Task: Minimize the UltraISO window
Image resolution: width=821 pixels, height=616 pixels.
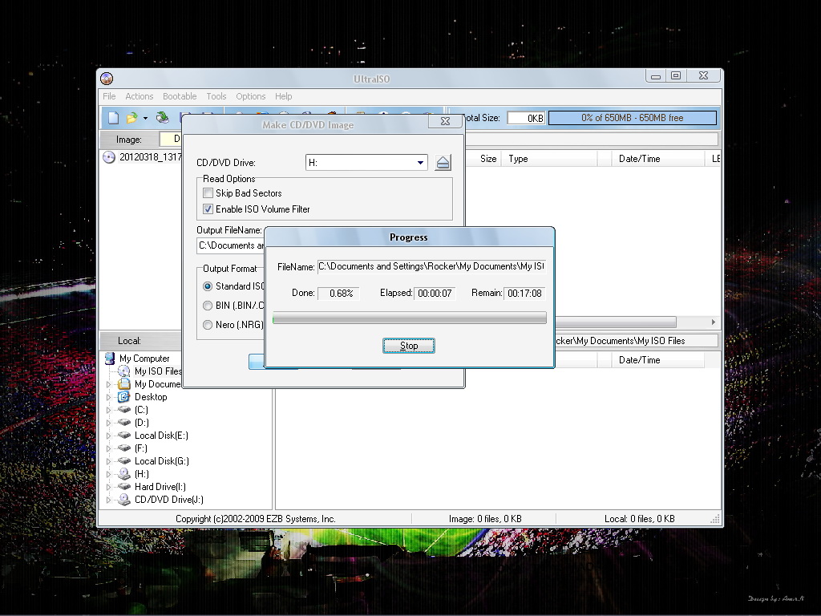Action: click(656, 76)
